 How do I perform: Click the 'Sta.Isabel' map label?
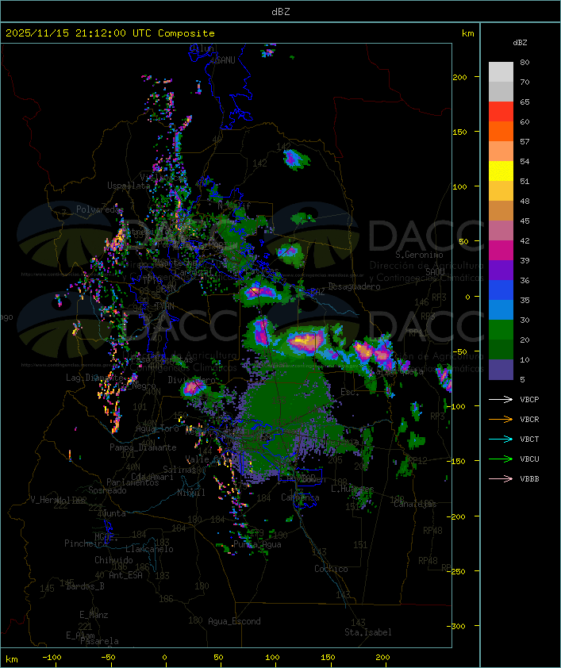[x=368, y=632]
